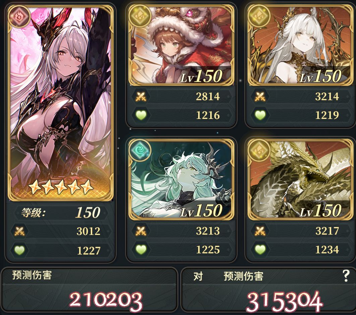Click the fire element icon on main card

pos(19,16)
